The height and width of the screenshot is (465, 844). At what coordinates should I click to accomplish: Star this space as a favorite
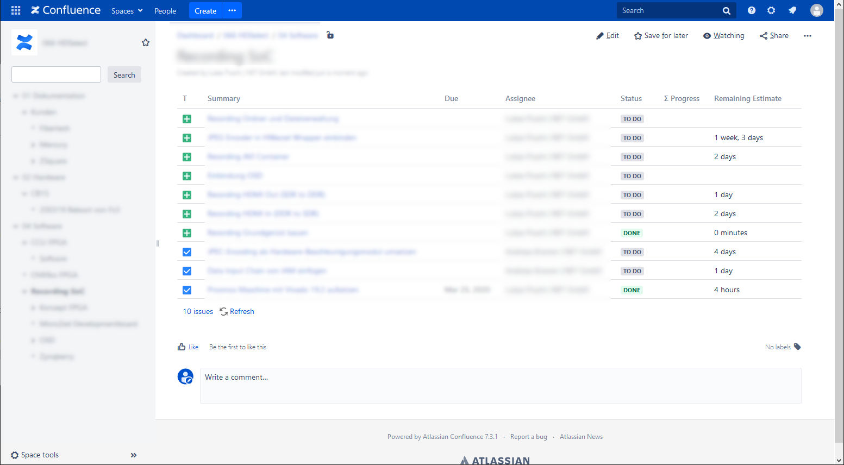pyautogui.click(x=145, y=42)
